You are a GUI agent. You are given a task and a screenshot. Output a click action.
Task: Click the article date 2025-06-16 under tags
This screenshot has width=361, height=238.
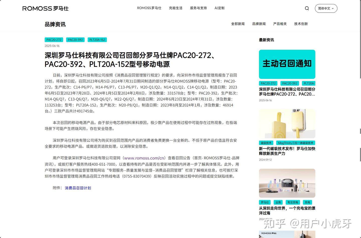pyautogui.click(x=52, y=46)
